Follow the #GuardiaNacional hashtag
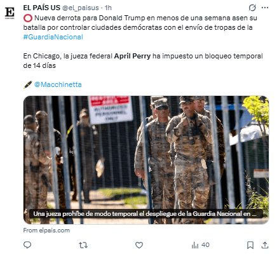The width and height of the screenshot is (277, 254). coord(53,37)
